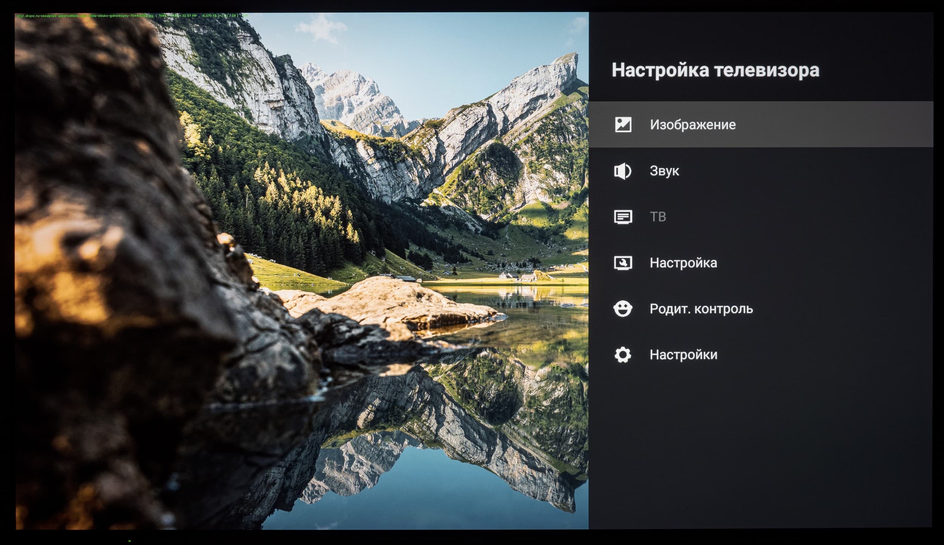This screenshot has height=545, width=944.
Task: Click the highlighted row's empty right side
Action: (850, 124)
